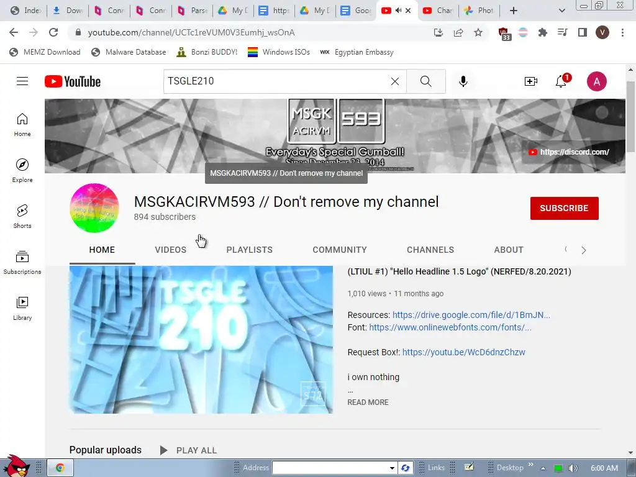The height and width of the screenshot is (477, 636).
Task: Expand the description with READ MORE
Action: [x=368, y=402]
